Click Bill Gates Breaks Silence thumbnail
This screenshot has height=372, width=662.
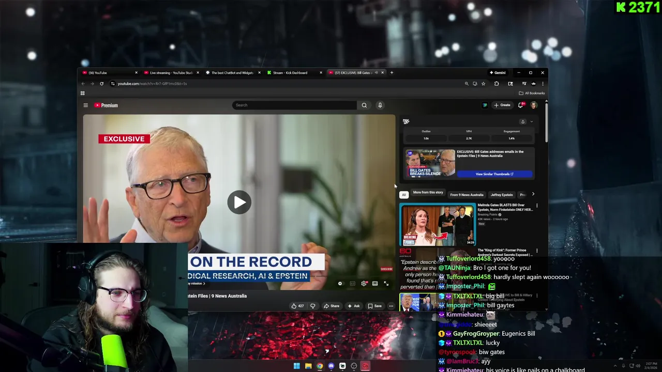click(x=430, y=163)
